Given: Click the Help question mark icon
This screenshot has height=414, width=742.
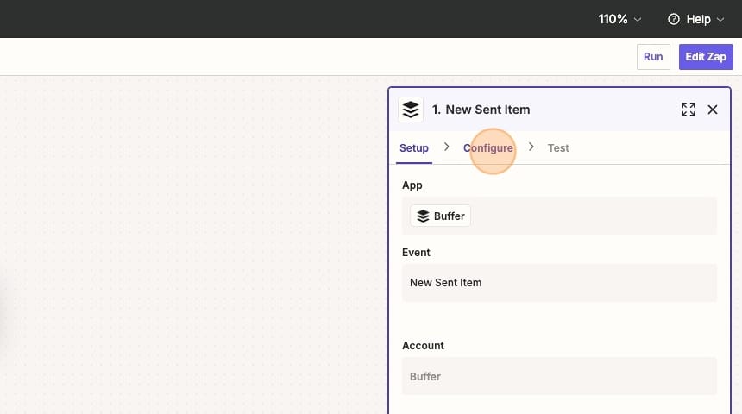Looking at the screenshot, I should point(673,19).
